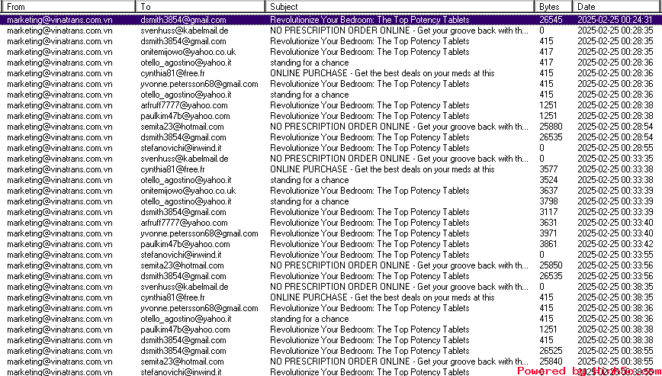The image size is (662, 376).
Task: Select the marketing@vinatrans.com.vn sender in the 26545-byte row
Action: point(60,20)
